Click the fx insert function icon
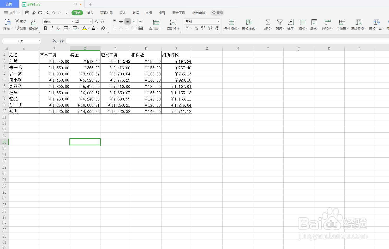The image size is (389, 249). point(62,41)
